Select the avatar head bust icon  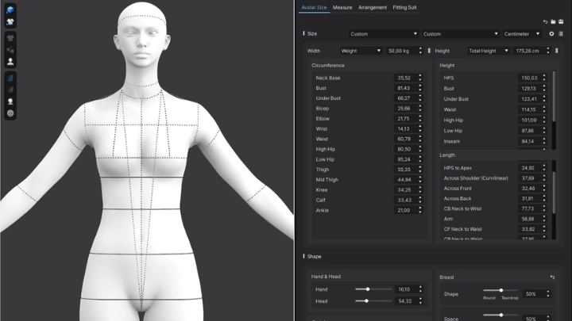[x=10, y=101]
